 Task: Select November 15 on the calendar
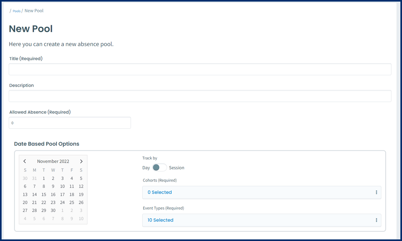tap(43, 194)
